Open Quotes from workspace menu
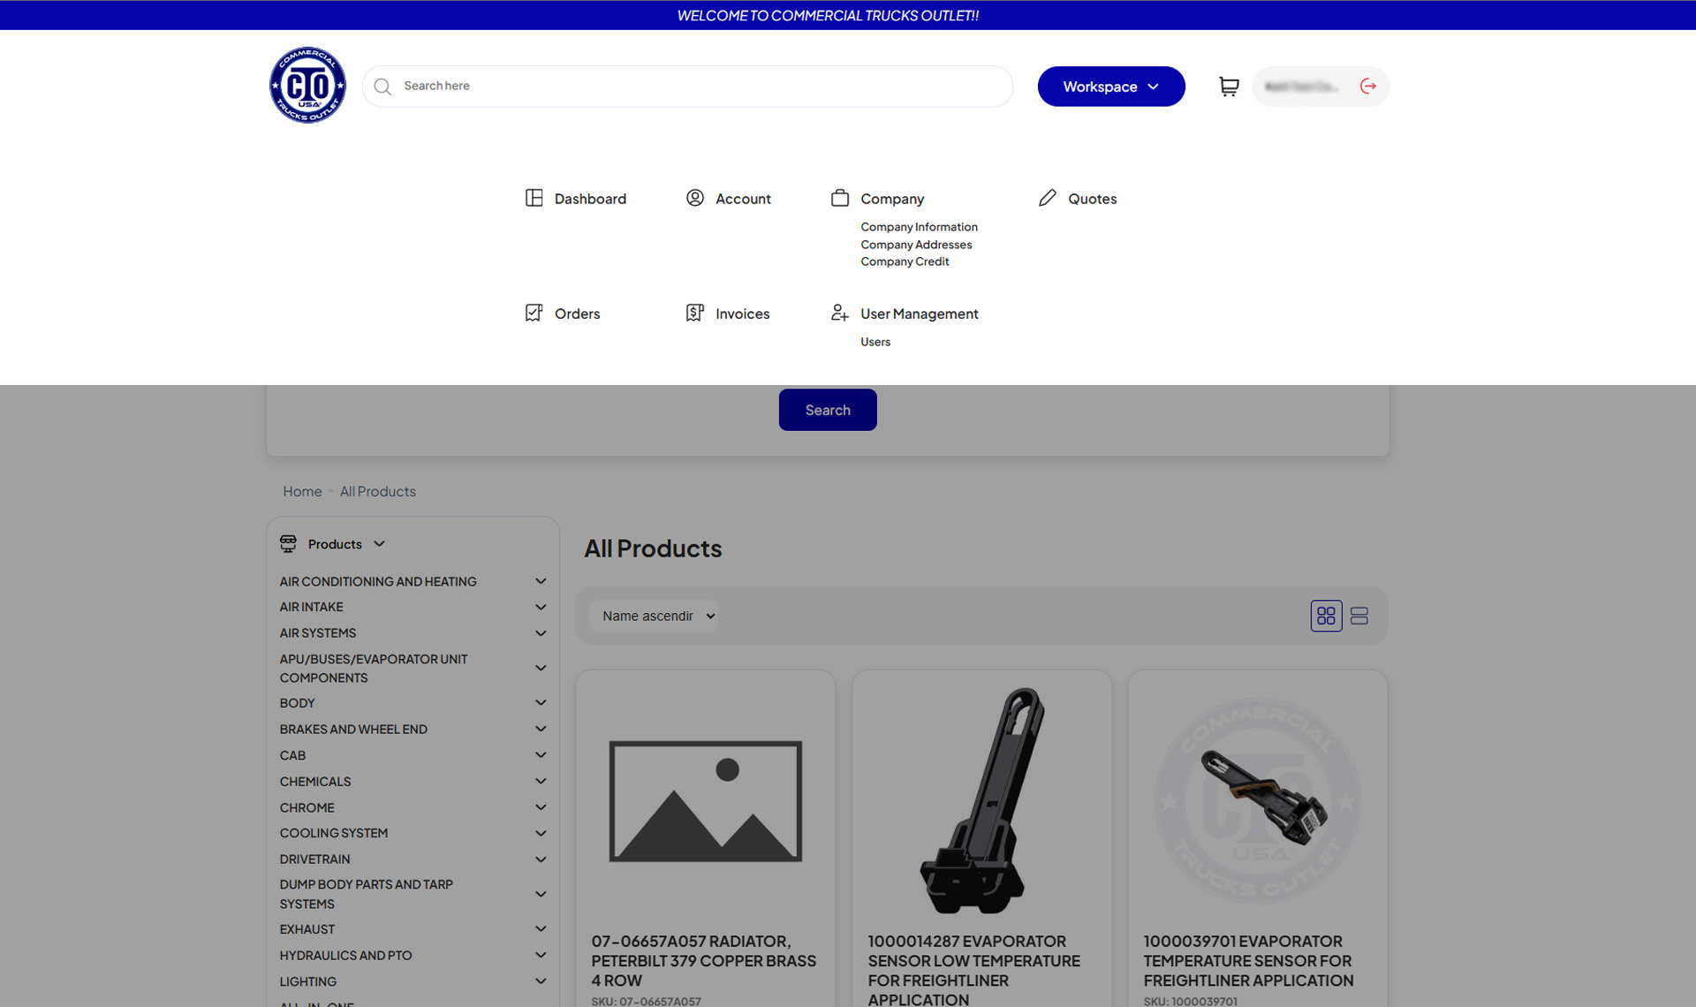This screenshot has width=1696, height=1007. pos(1092,199)
